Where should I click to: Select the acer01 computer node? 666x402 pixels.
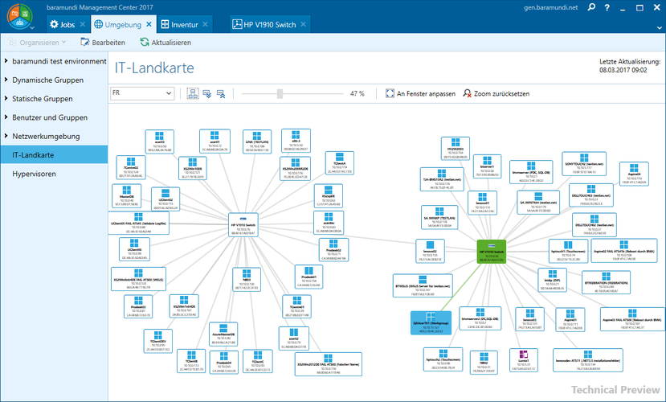(x=215, y=141)
